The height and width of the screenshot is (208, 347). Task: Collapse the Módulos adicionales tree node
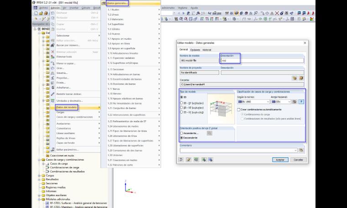pos(39,199)
